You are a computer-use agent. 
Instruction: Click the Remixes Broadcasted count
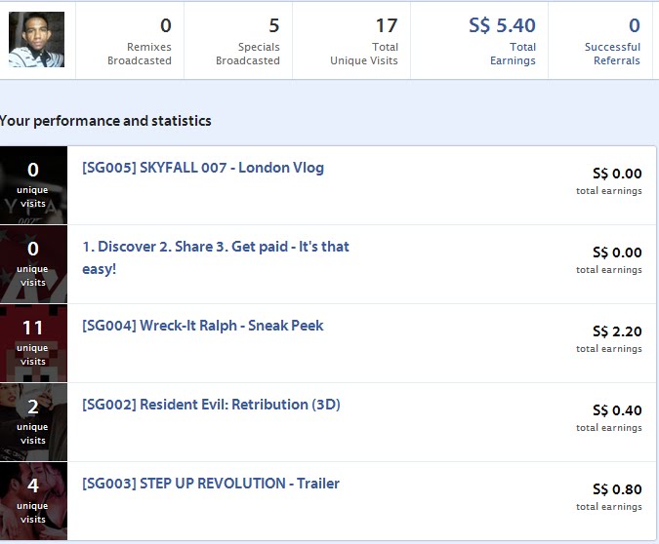click(165, 26)
